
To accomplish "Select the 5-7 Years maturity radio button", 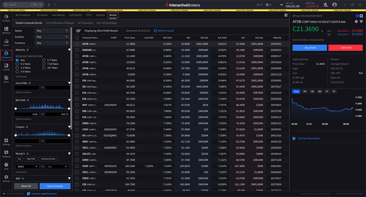I will 44,60.
